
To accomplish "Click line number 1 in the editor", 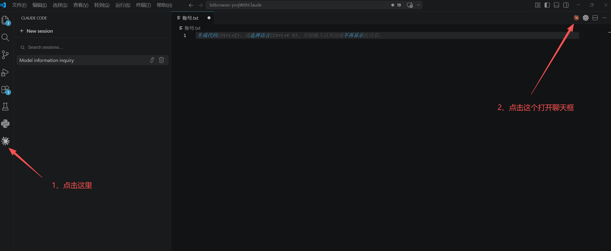I will point(185,36).
